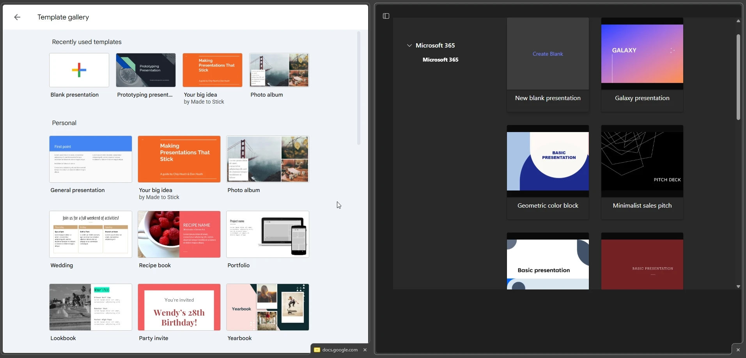746x358 pixels.
Task: Choose Your big idea template under Personal
Action: point(179,159)
